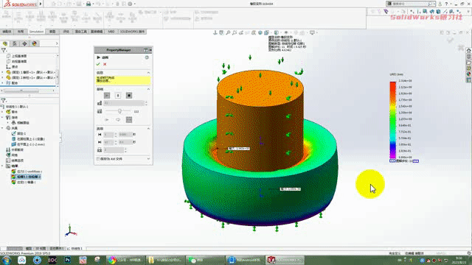Viewport: 472px width, 265px height.
Task: Select External Loads in study tree
Action: [15, 149]
